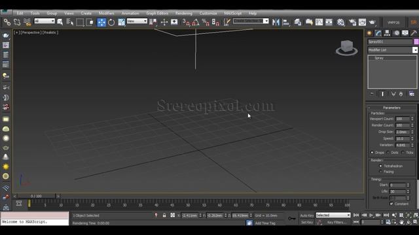Click Add Time Tag
This screenshot has height=235, width=419.
[x=265, y=223]
